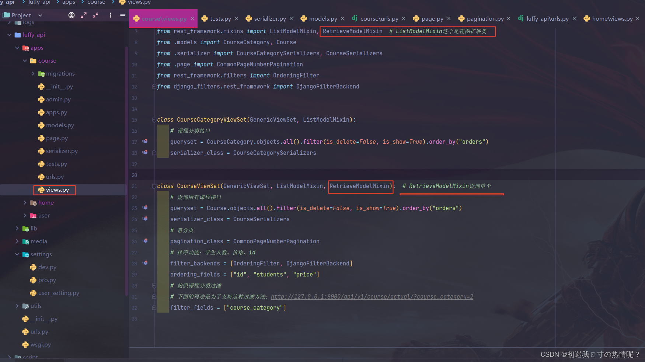Fold the CourseCategoryViewSet class at line 15
The width and height of the screenshot is (645, 362).
(154, 120)
